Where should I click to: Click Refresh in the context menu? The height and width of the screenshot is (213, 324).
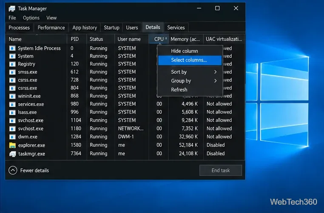(x=190, y=90)
